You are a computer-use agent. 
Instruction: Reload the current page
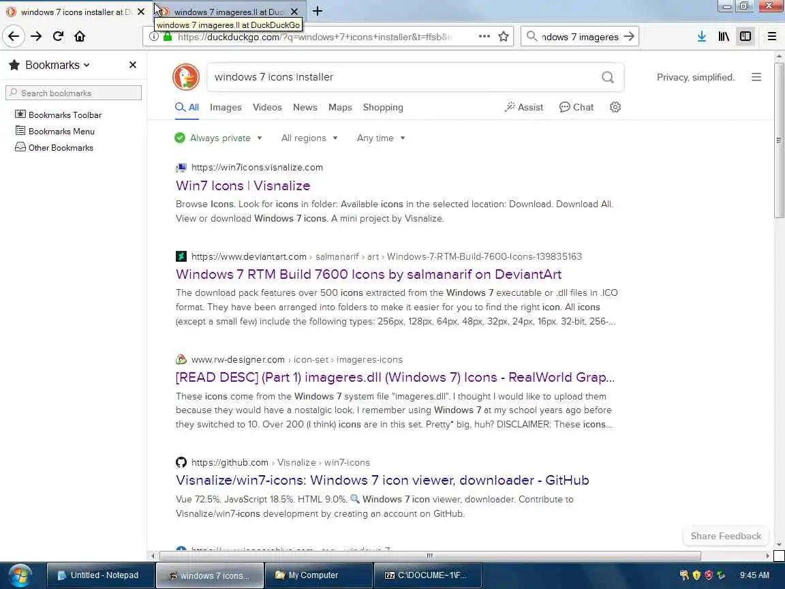click(x=58, y=36)
